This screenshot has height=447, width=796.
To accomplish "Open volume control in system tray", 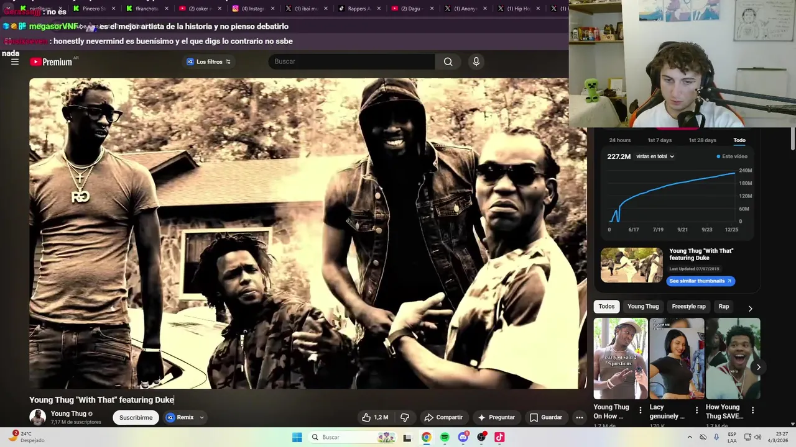I will pos(757,437).
